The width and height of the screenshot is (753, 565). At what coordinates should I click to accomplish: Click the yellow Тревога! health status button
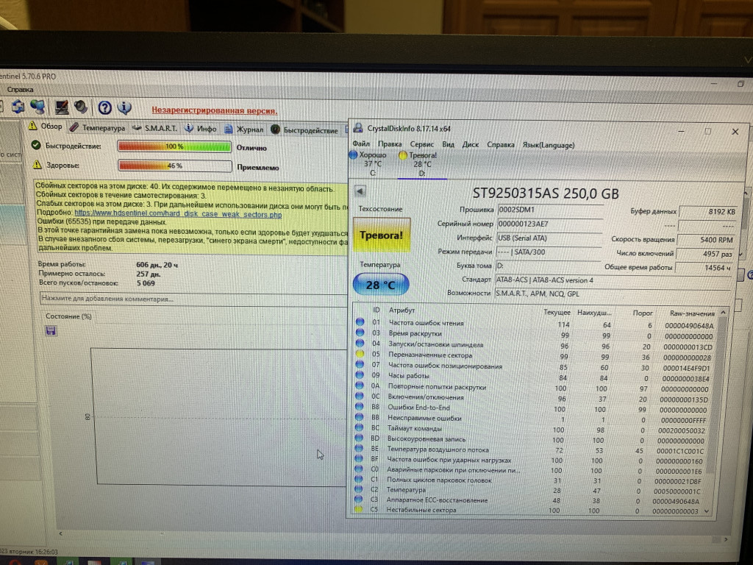382,235
